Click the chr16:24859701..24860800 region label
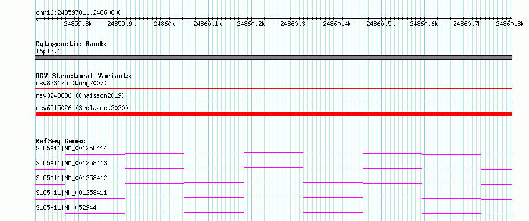Viewport: 529px width, 221px height. (x=78, y=13)
